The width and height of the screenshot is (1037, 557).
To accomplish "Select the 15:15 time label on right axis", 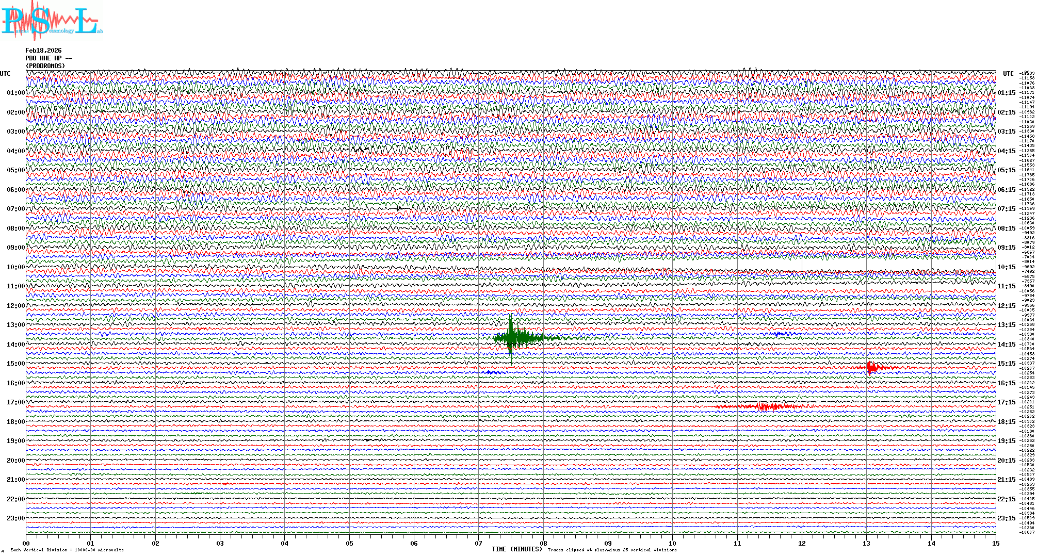I will coord(1006,364).
